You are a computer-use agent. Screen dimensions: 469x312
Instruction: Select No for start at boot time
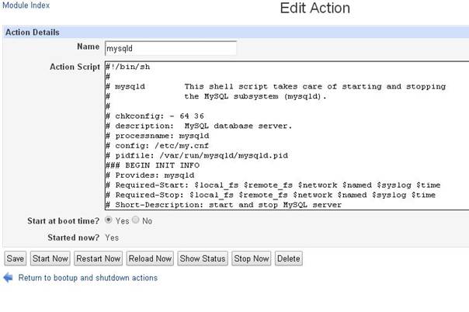click(135, 220)
